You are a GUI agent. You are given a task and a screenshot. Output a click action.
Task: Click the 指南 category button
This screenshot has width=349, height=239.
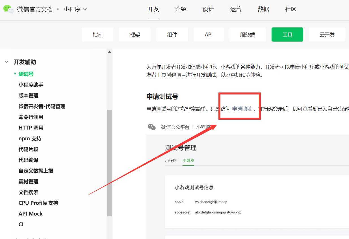pos(97,35)
